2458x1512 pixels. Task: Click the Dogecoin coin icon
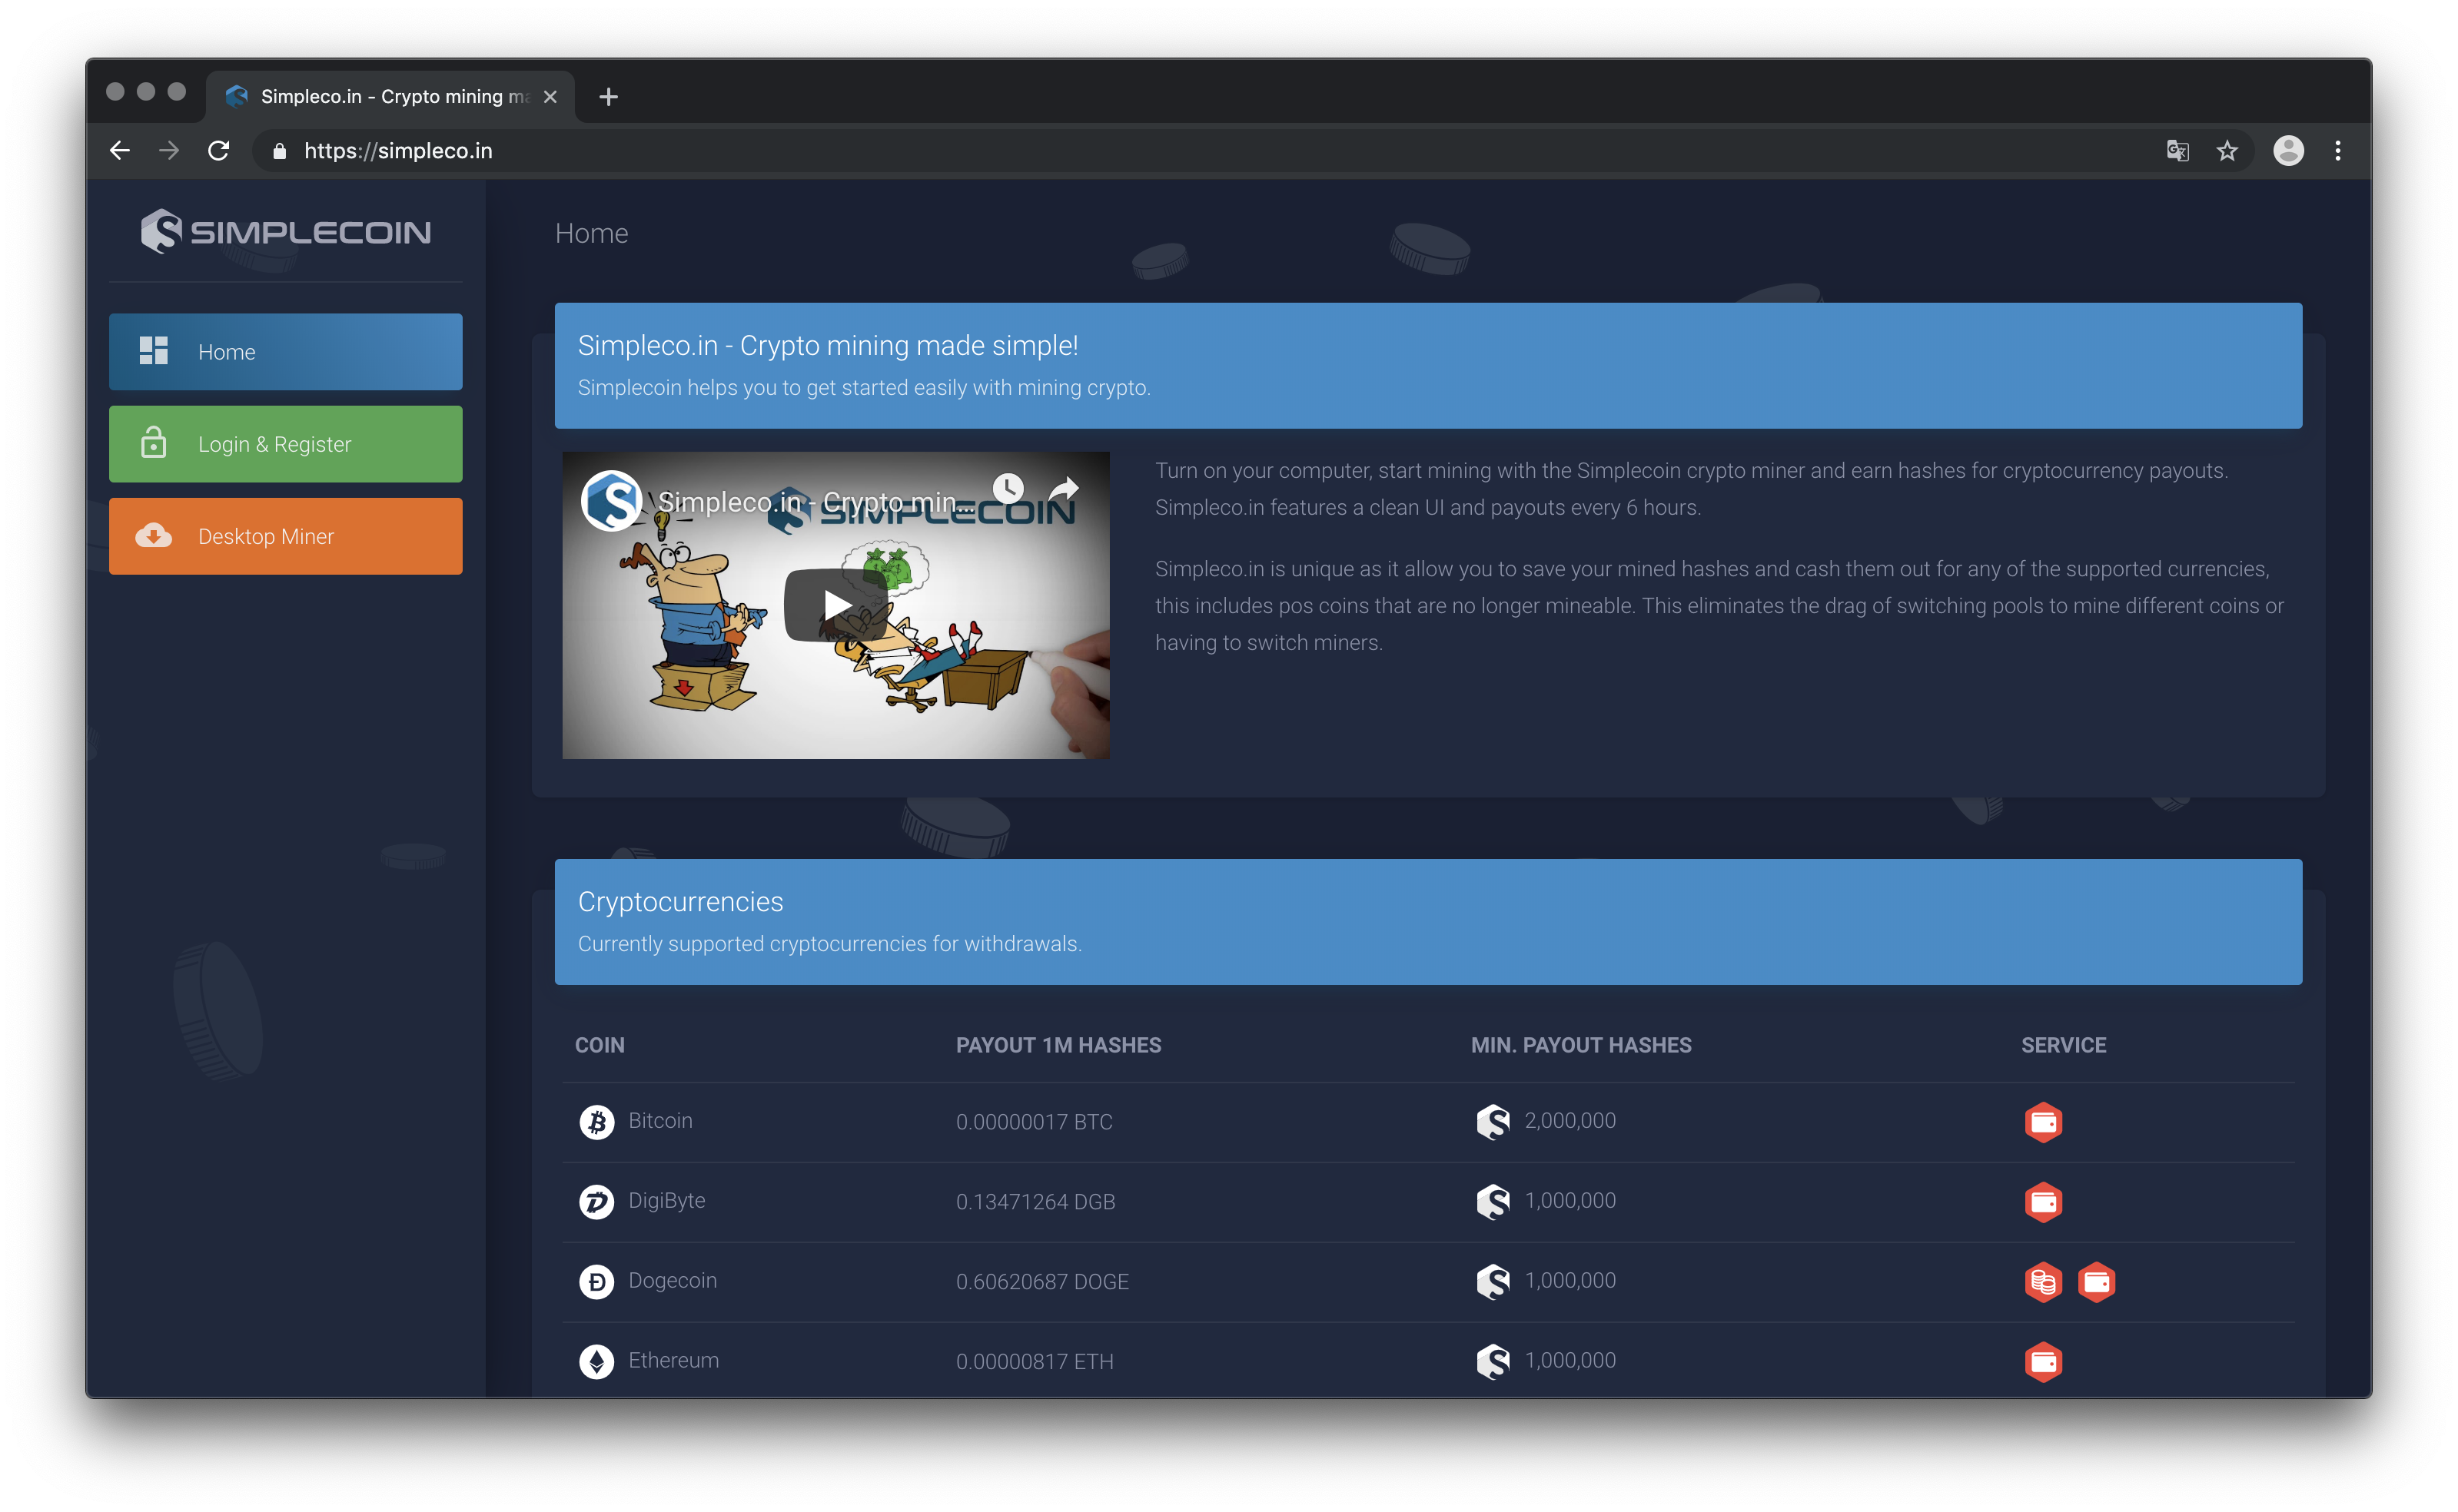click(x=596, y=1281)
